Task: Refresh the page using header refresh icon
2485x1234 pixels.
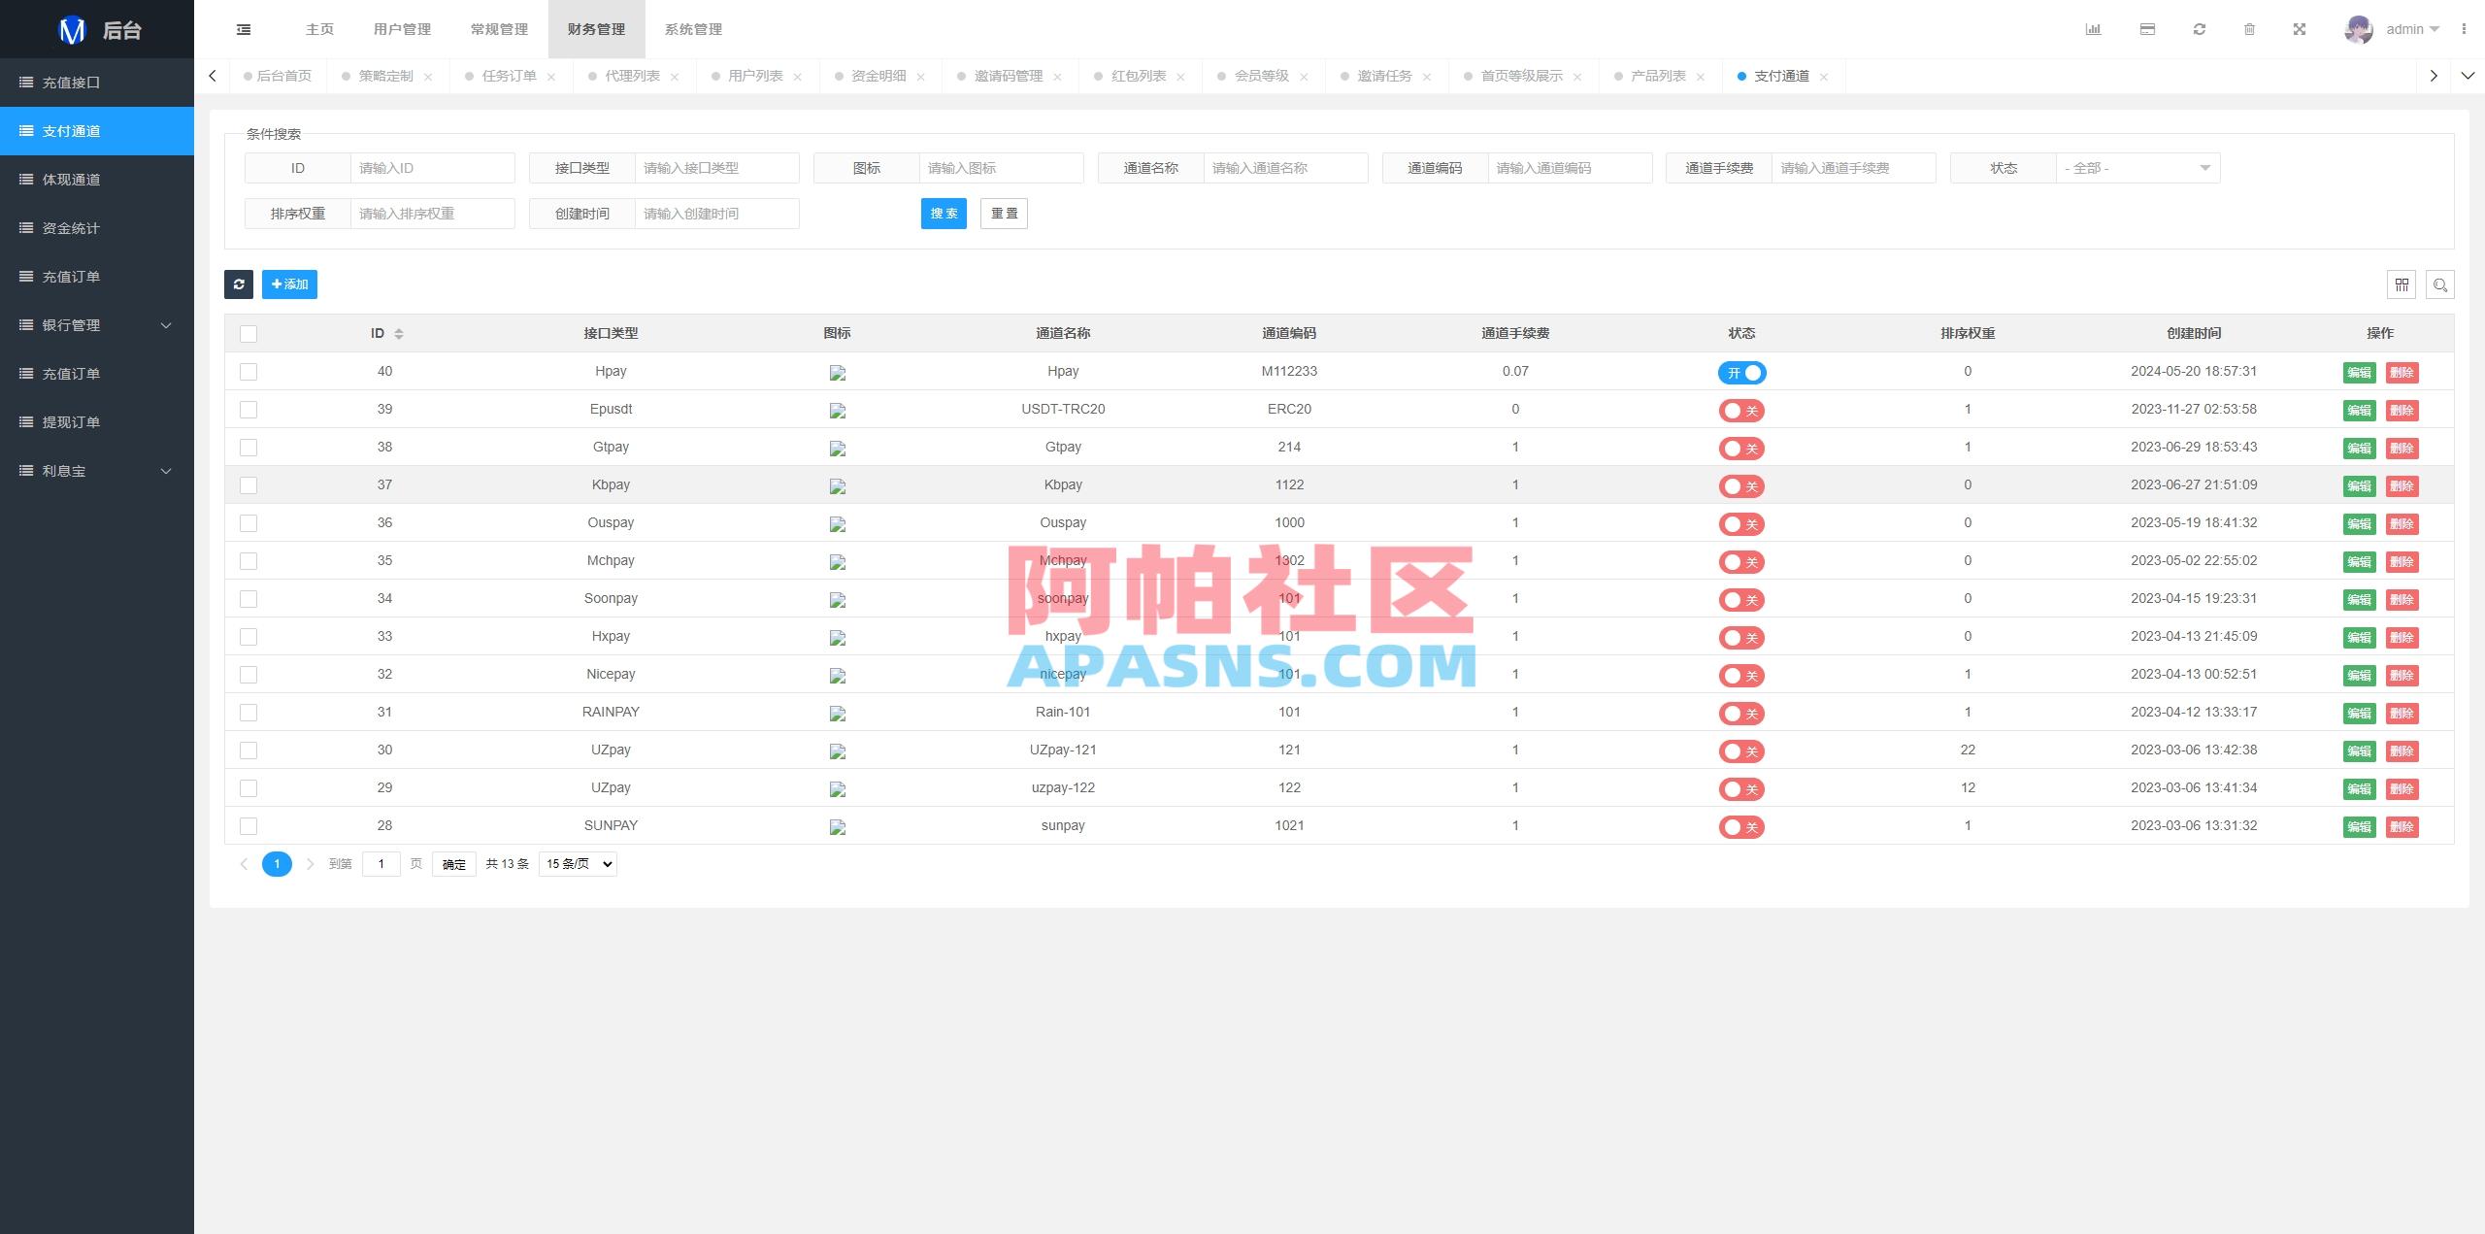Action: 2199,28
